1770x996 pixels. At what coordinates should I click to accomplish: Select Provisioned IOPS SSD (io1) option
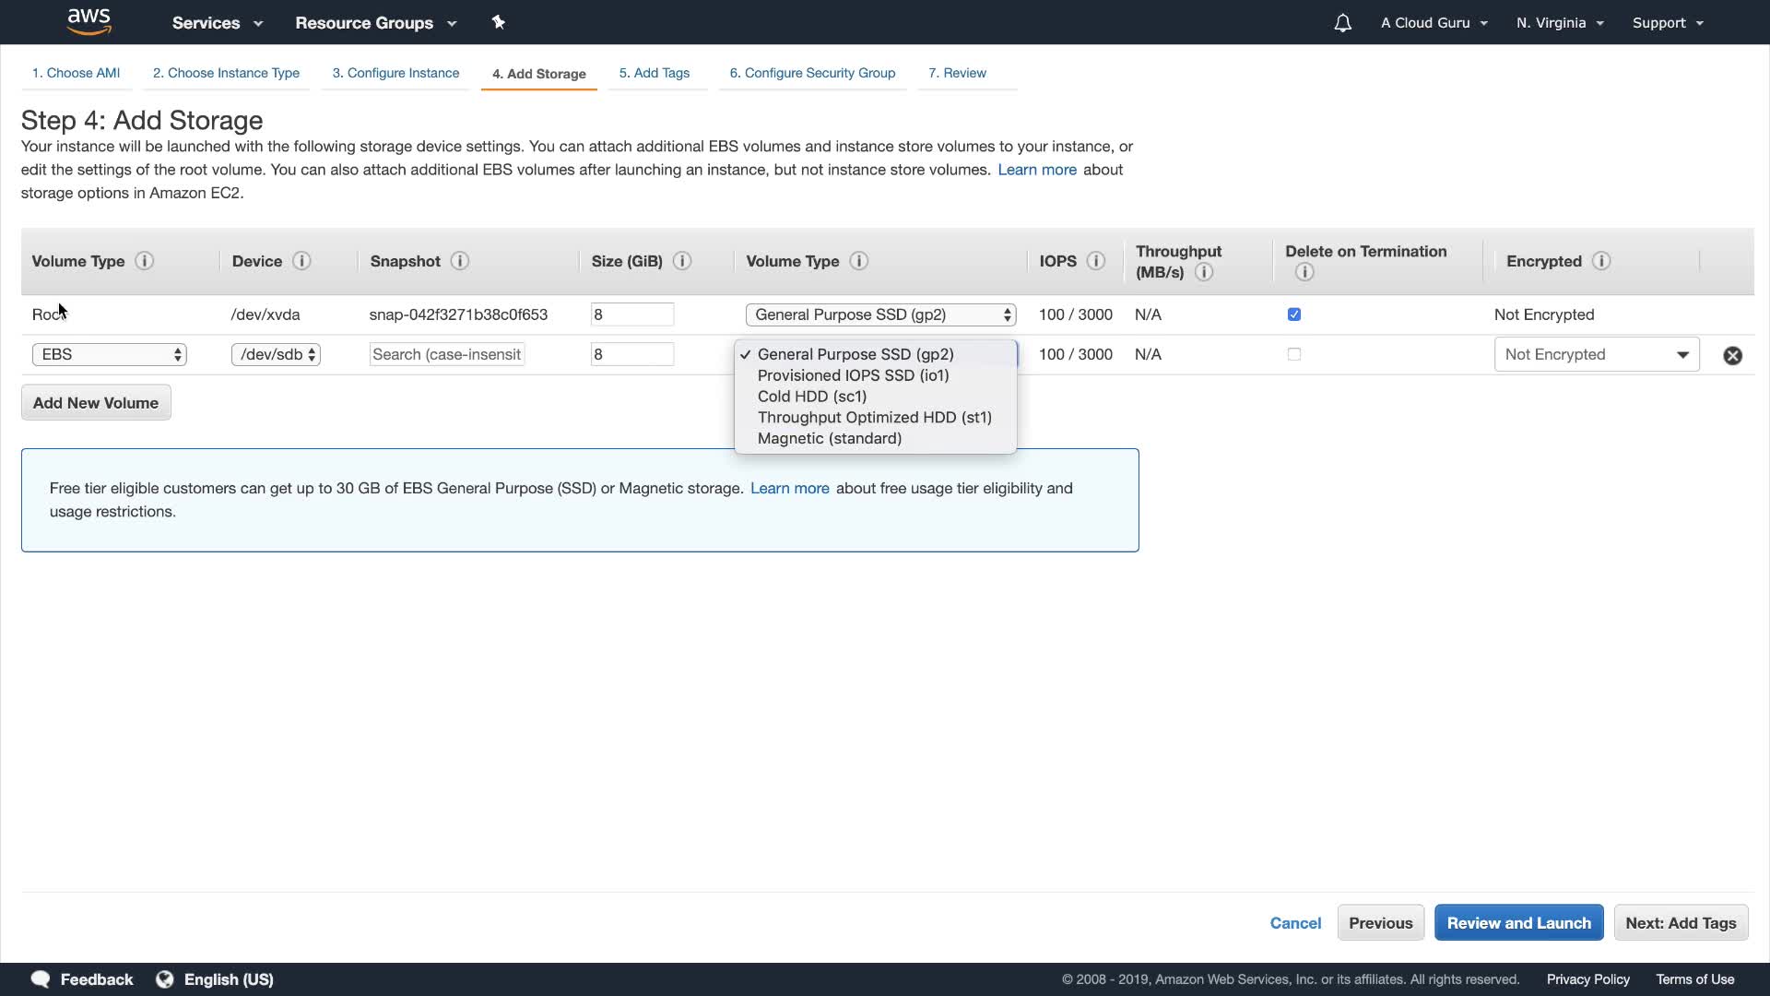(853, 375)
